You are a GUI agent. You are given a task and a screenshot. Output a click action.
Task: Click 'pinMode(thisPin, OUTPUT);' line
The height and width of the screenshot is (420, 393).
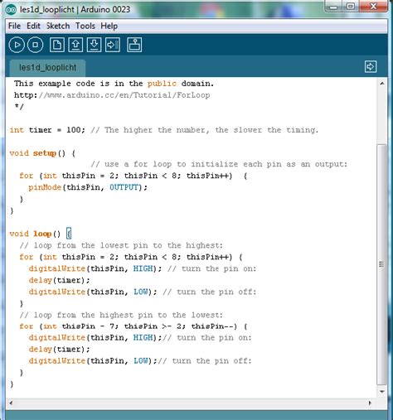point(88,187)
